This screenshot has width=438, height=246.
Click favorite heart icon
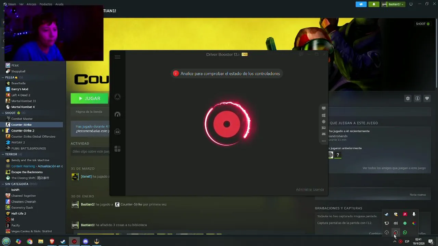pos(427,98)
